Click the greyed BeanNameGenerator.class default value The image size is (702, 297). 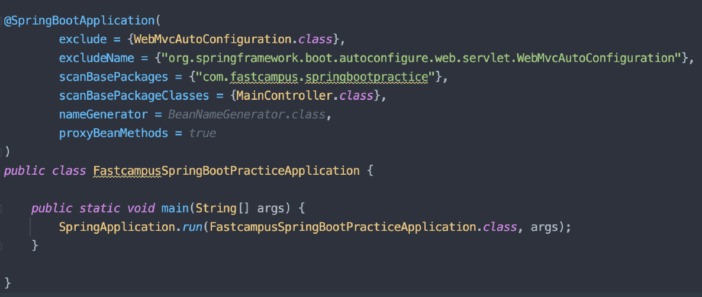pos(247,115)
